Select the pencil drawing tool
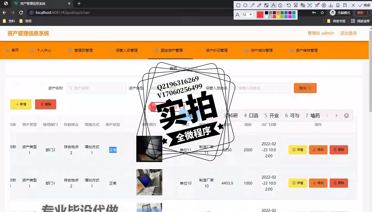372x212 pixels. 259,5
